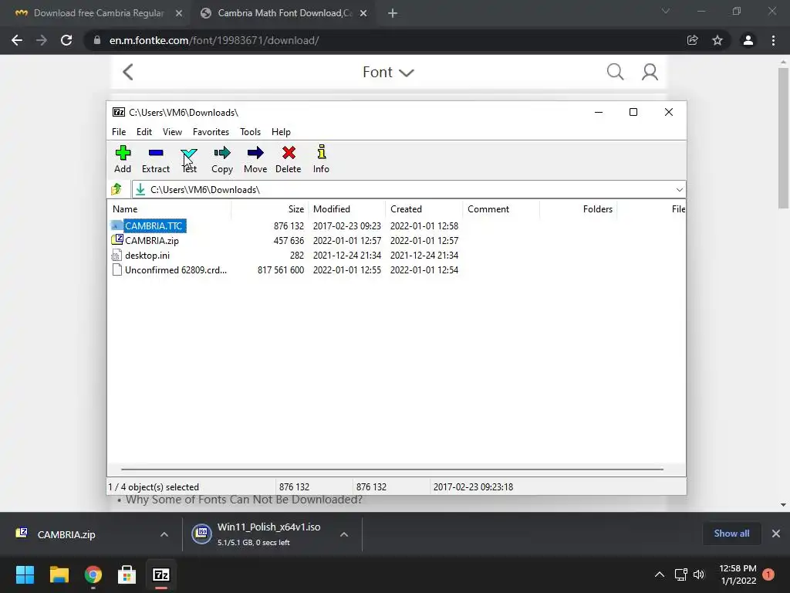Expand options for CAMBRIA.zip download
The width and height of the screenshot is (790, 593).
click(x=164, y=534)
